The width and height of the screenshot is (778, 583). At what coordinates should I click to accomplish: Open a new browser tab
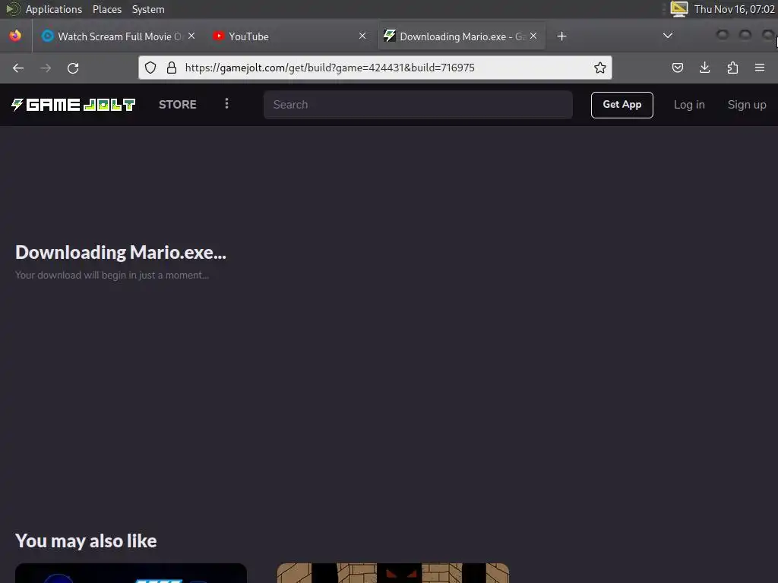pos(561,36)
